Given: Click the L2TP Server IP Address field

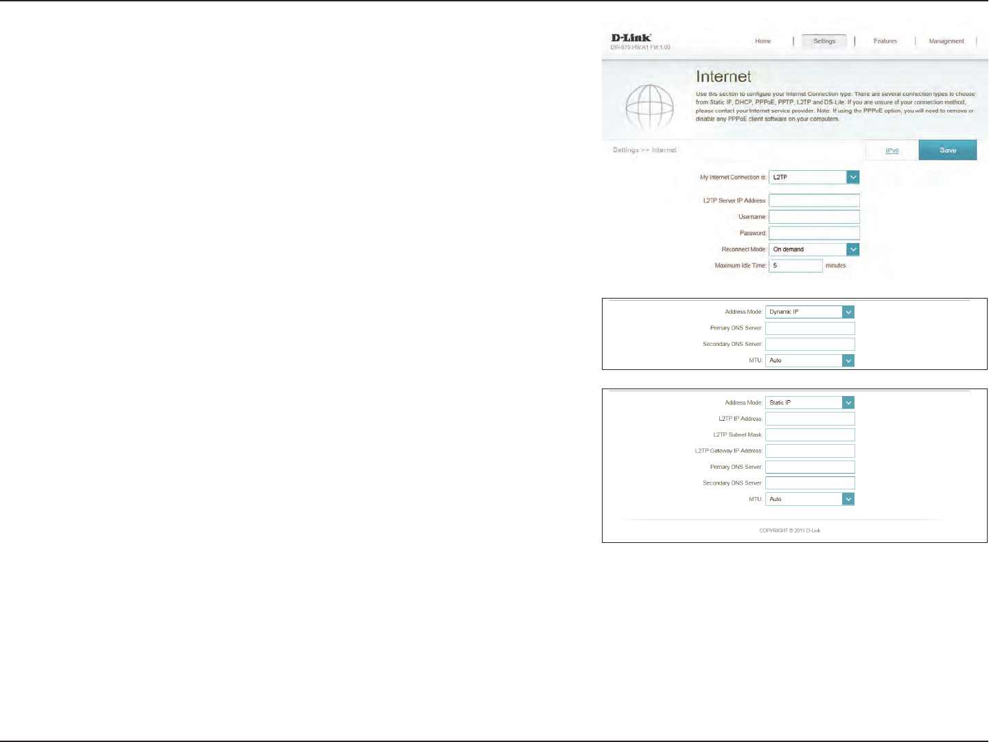Looking at the screenshot, I should pyautogui.click(x=814, y=200).
